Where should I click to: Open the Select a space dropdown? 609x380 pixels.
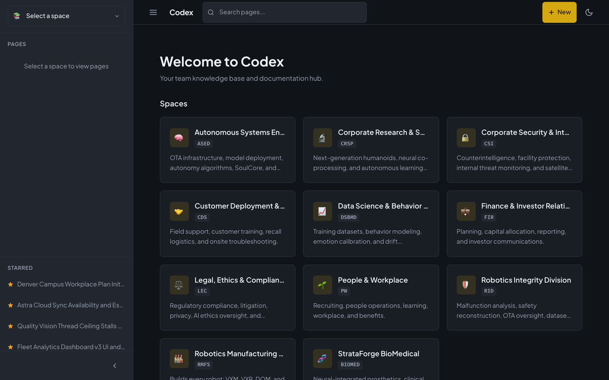click(x=66, y=16)
